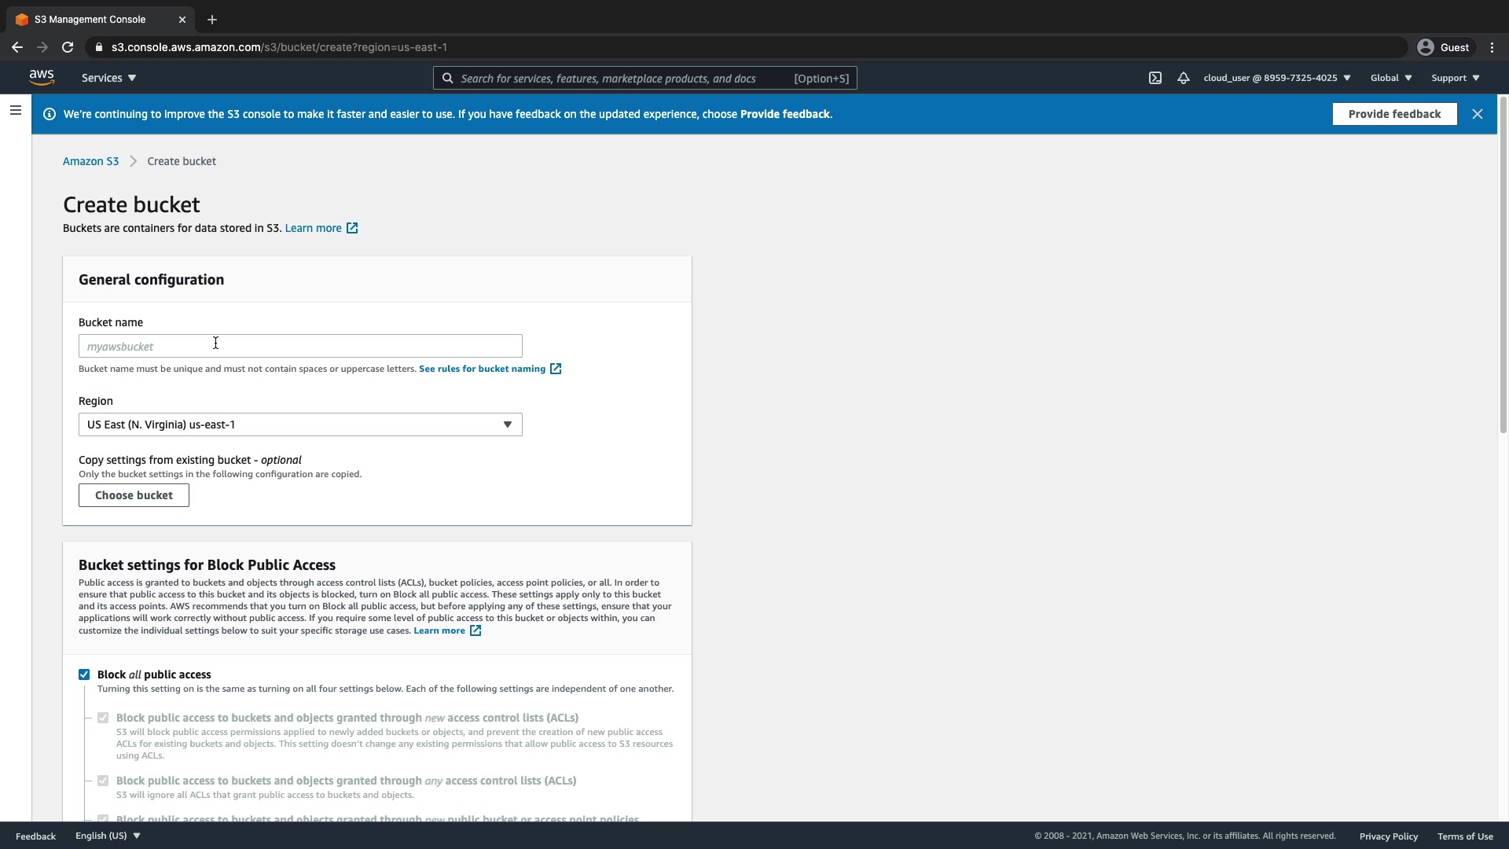Reload the page with browser refresh icon
1509x849 pixels.
(x=68, y=47)
